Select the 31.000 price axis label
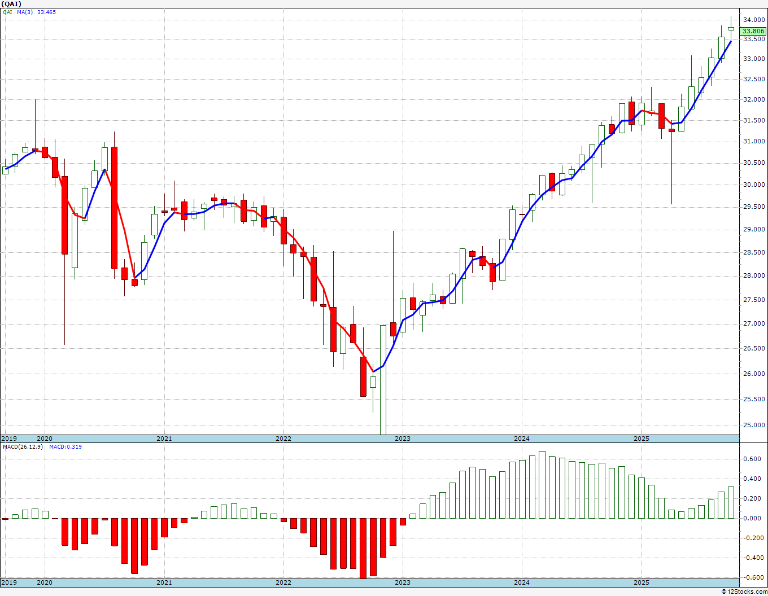Viewport: 768px width, 596px height. click(x=754, y=141)
